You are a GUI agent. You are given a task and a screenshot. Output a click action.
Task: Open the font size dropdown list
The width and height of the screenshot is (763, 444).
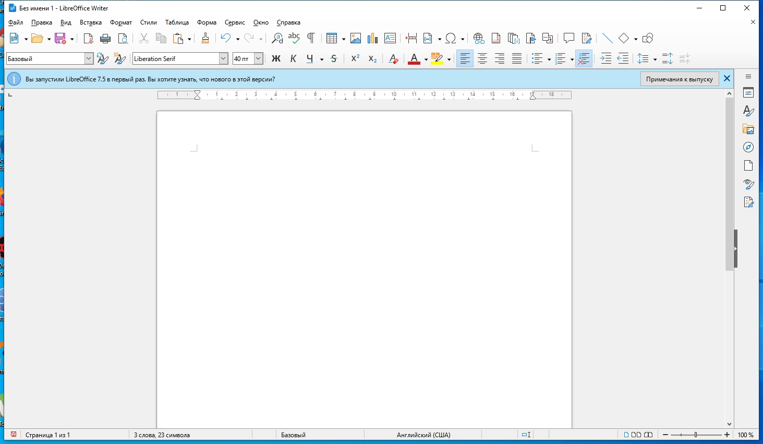[258, 59]
